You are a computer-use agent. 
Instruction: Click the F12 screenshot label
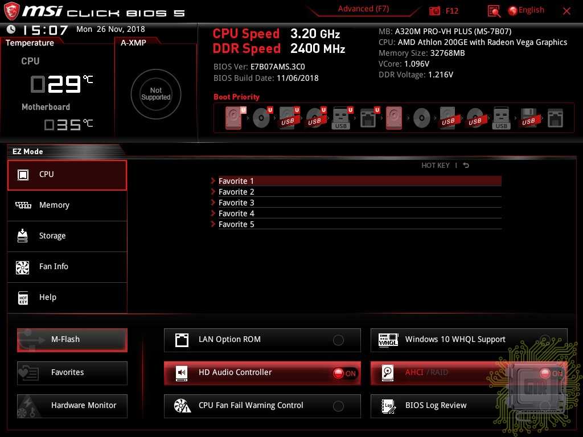(451, 11)
